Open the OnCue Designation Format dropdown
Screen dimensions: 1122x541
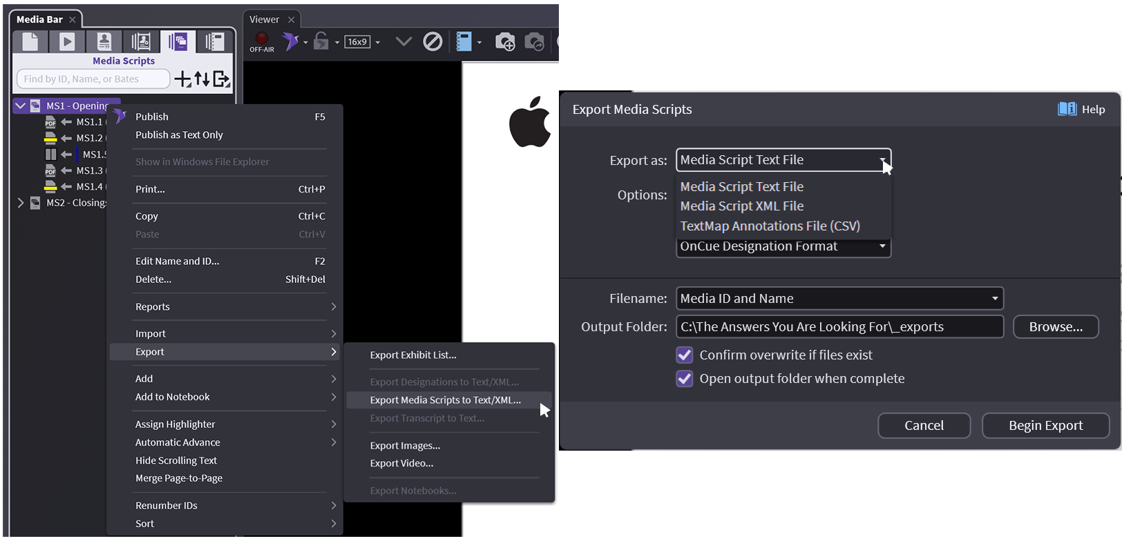[783, 247]
